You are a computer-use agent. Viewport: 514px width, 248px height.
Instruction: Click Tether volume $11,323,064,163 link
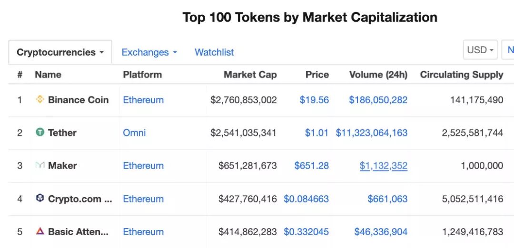[371, 133]
